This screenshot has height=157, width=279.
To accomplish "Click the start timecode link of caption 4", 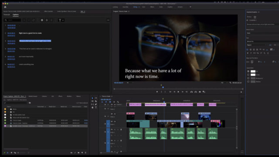I will (x=11, y=49).
